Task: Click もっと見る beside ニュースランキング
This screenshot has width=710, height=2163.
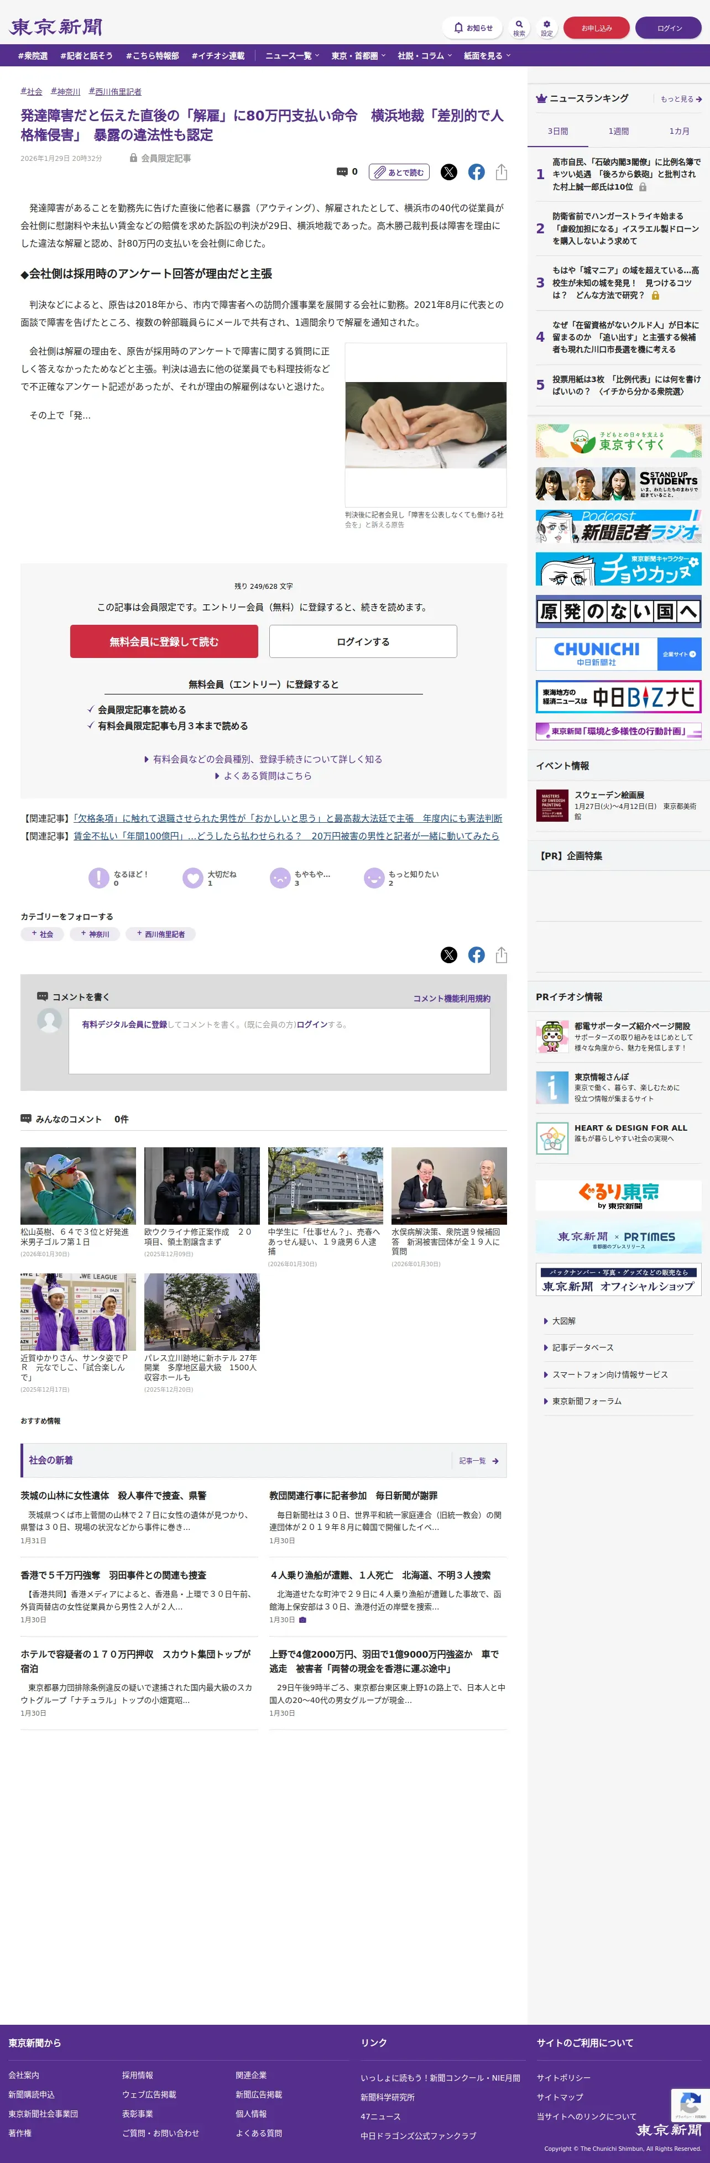Action: (x=681, y=99)
